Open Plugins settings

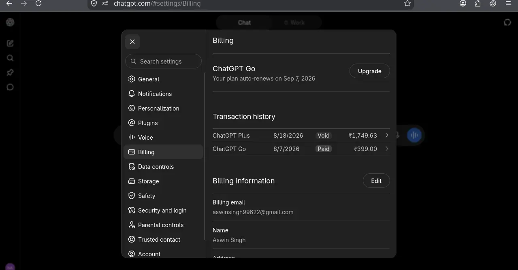163,123
